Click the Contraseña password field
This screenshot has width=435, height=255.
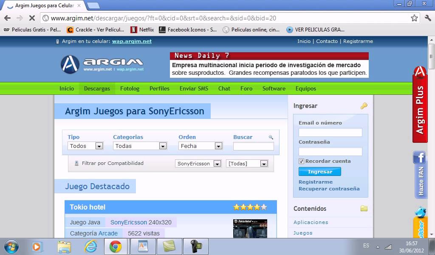[x=330, y=151]
